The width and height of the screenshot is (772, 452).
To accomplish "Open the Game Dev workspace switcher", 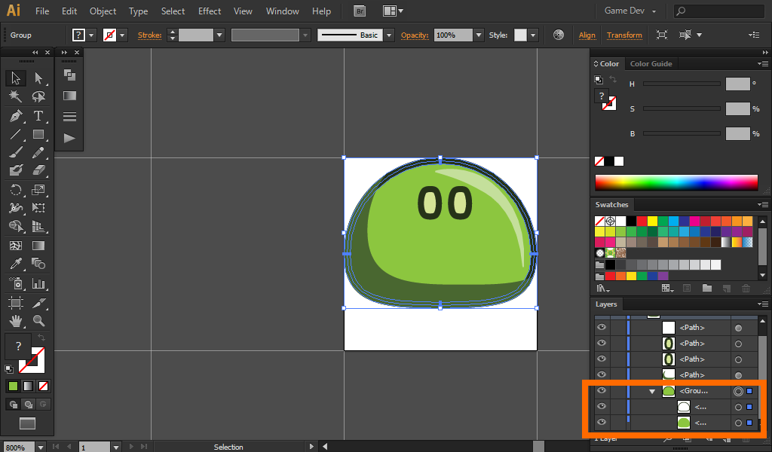I will (x=630, y=11).
